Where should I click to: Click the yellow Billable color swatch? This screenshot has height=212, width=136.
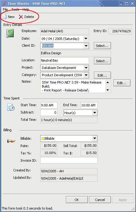(43, 138)
